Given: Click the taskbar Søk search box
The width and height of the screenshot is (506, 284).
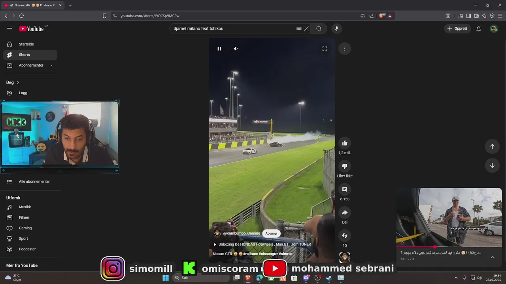Looking at the screenshot, I should (200, 278).
